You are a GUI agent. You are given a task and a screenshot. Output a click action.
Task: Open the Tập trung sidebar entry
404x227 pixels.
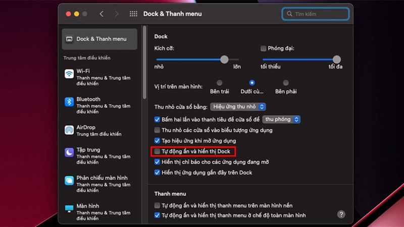tap(99, 156)
